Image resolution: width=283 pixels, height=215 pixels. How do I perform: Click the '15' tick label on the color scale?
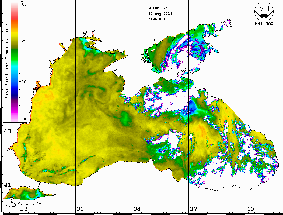click(24, 120)
